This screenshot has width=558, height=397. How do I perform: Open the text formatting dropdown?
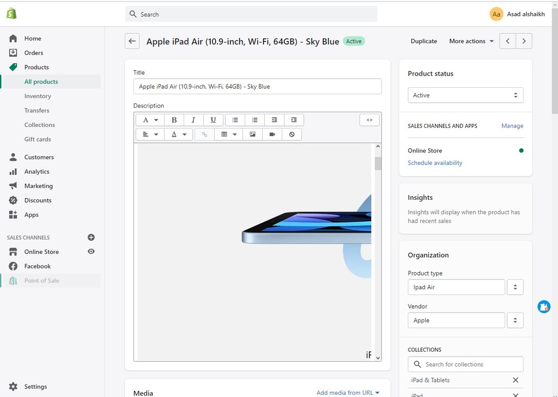pyautogui.click(x=150, y=120)
